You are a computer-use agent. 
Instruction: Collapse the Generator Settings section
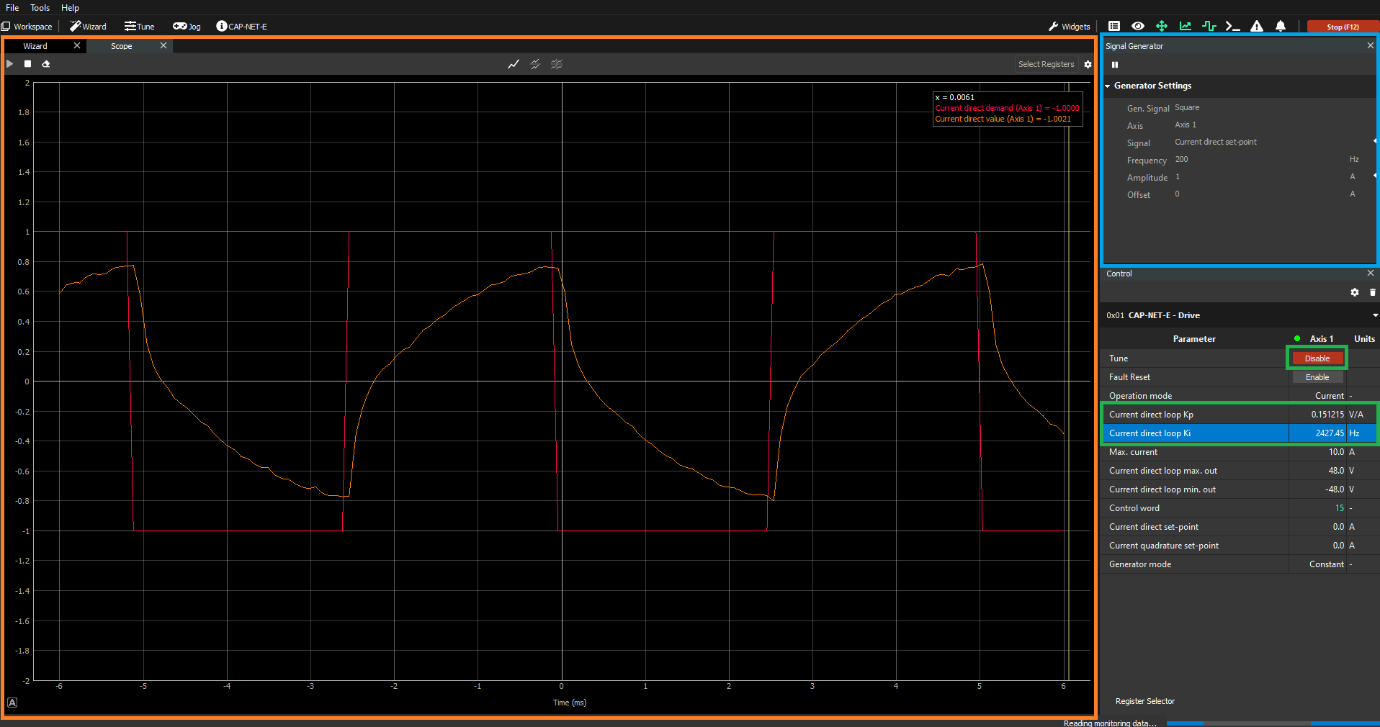tap(1108, 86)
